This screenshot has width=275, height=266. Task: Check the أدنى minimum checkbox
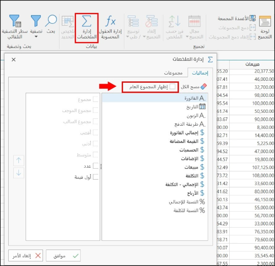96,144
